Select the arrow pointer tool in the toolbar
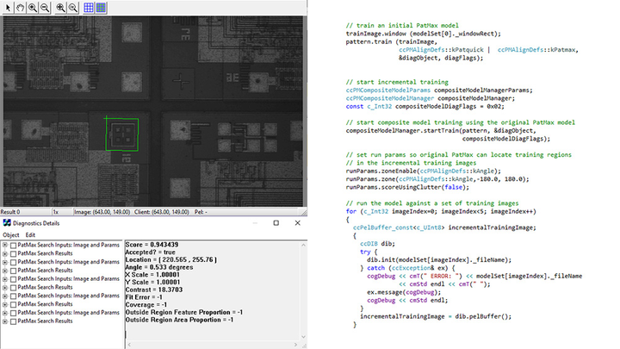Viewport: 620px width, 349px height. click(x=7, y=7)
